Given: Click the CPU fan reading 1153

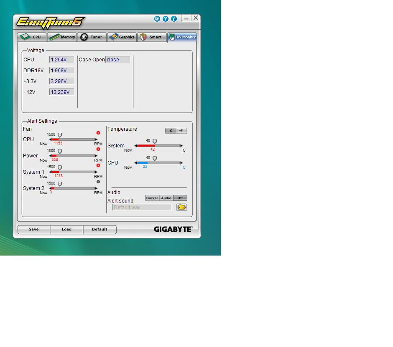Looking at the screenshot, I should 58,143.
